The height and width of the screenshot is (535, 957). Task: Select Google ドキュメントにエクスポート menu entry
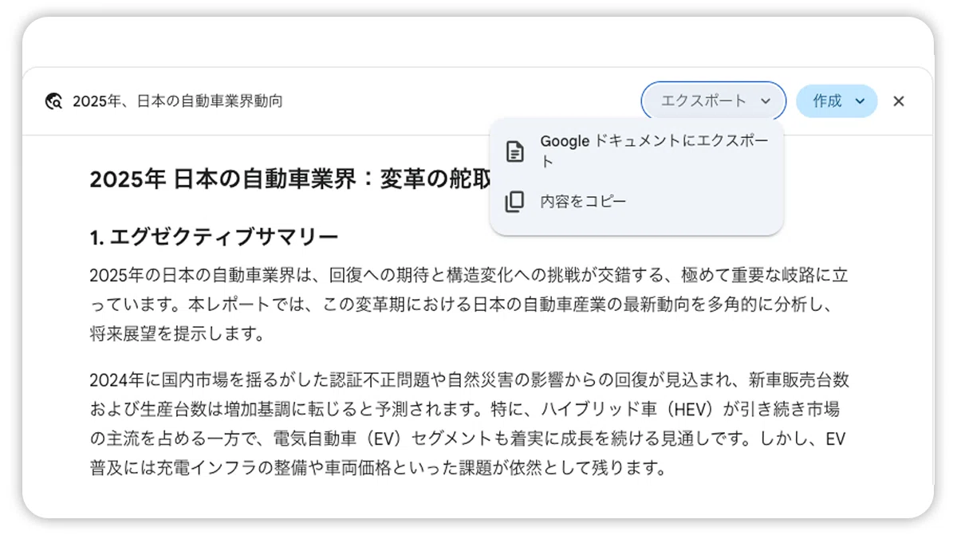[x=636, y=151]
